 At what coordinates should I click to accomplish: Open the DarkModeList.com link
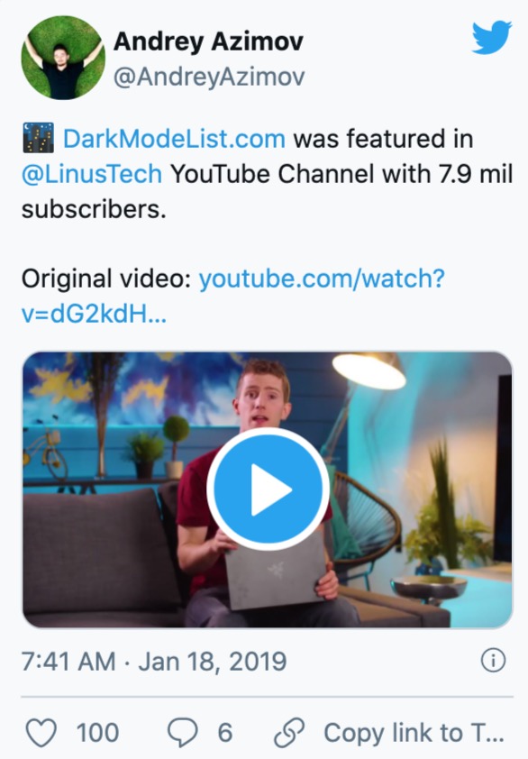point(174,139)
